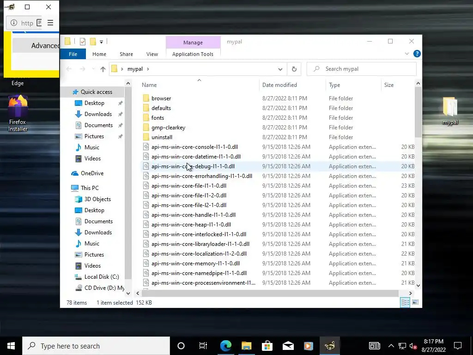Open the Mypal browser hamburger menu
Image resolution: width=473 pixels, height=355 pixels.
50,23
